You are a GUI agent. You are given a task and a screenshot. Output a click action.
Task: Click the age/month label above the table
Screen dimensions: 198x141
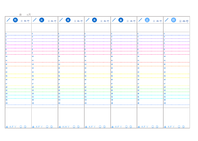(x=25, y=15)
